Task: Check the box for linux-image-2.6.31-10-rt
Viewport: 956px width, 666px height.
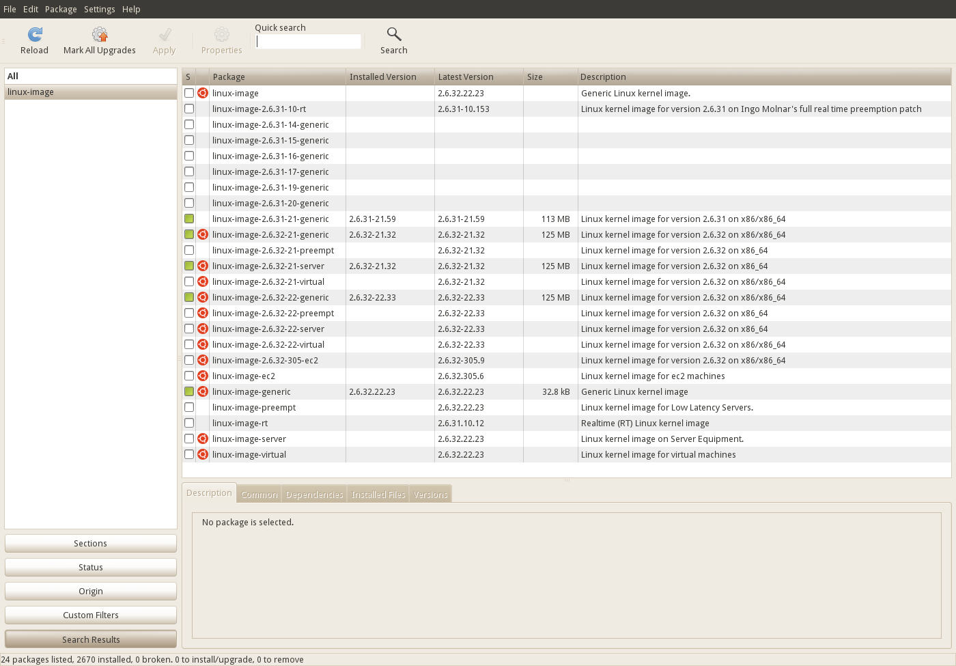Action: tap(189, 109)
